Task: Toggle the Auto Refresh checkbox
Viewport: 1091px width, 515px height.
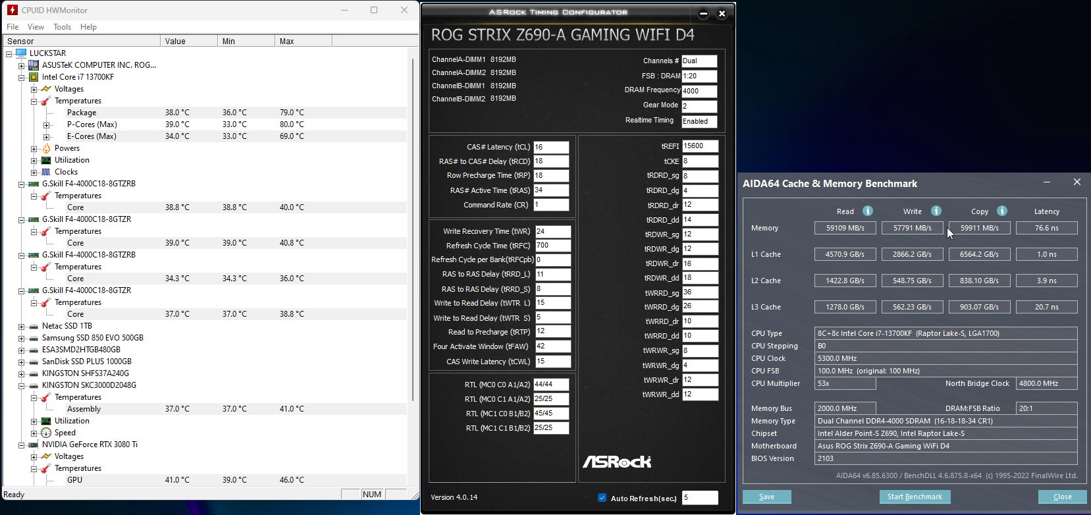Action: (x=602, y=498)
